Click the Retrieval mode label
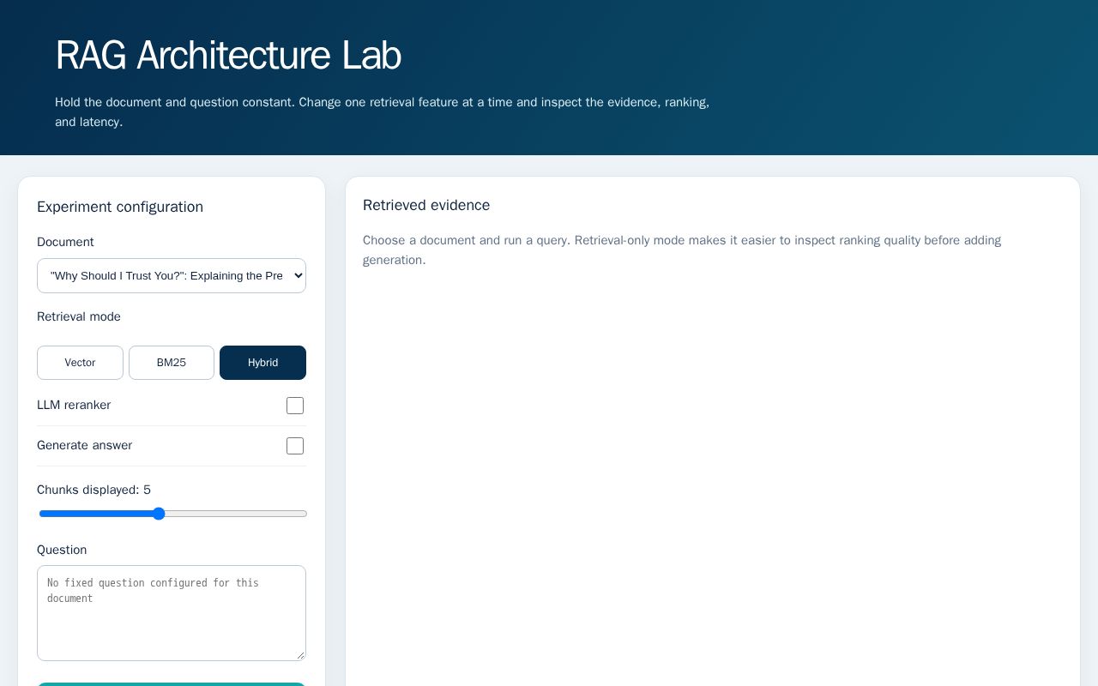This screenshot has width=1098, height=686. pyautogui.click(x=79, y=316)
